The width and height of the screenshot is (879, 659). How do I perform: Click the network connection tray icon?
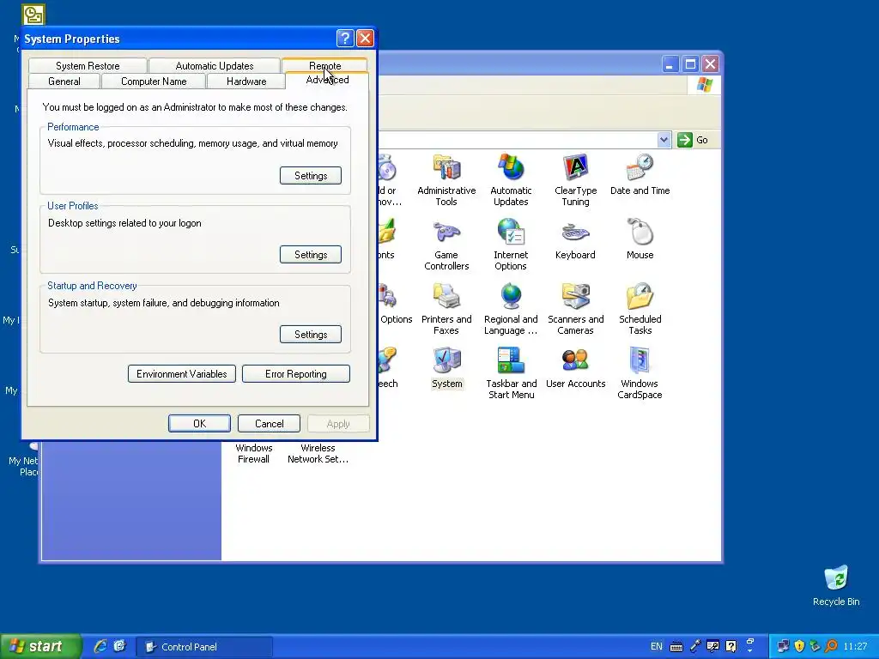pos(783,646)
